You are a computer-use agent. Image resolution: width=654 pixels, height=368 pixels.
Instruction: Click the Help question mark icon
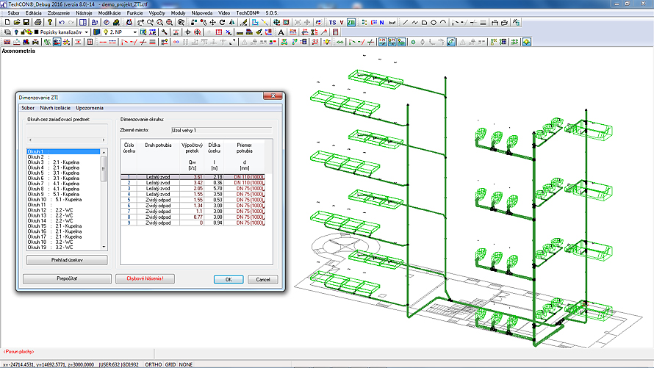coord(48,23)
